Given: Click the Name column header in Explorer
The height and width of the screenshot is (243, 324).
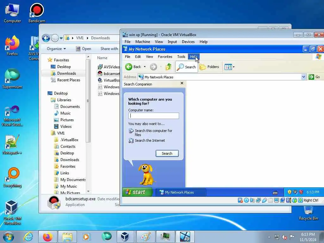Looking at the screenshot, I should 102,58.
